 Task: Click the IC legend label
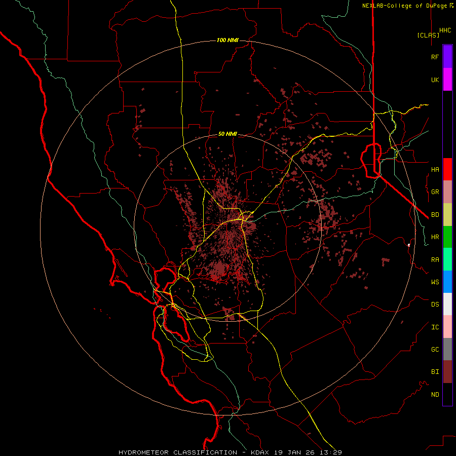[x=435, y=327]
